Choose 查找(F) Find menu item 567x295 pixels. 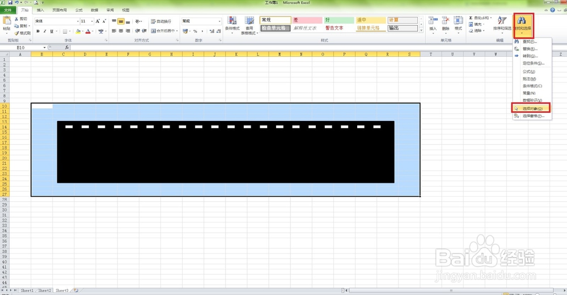(x=532, y=41)
